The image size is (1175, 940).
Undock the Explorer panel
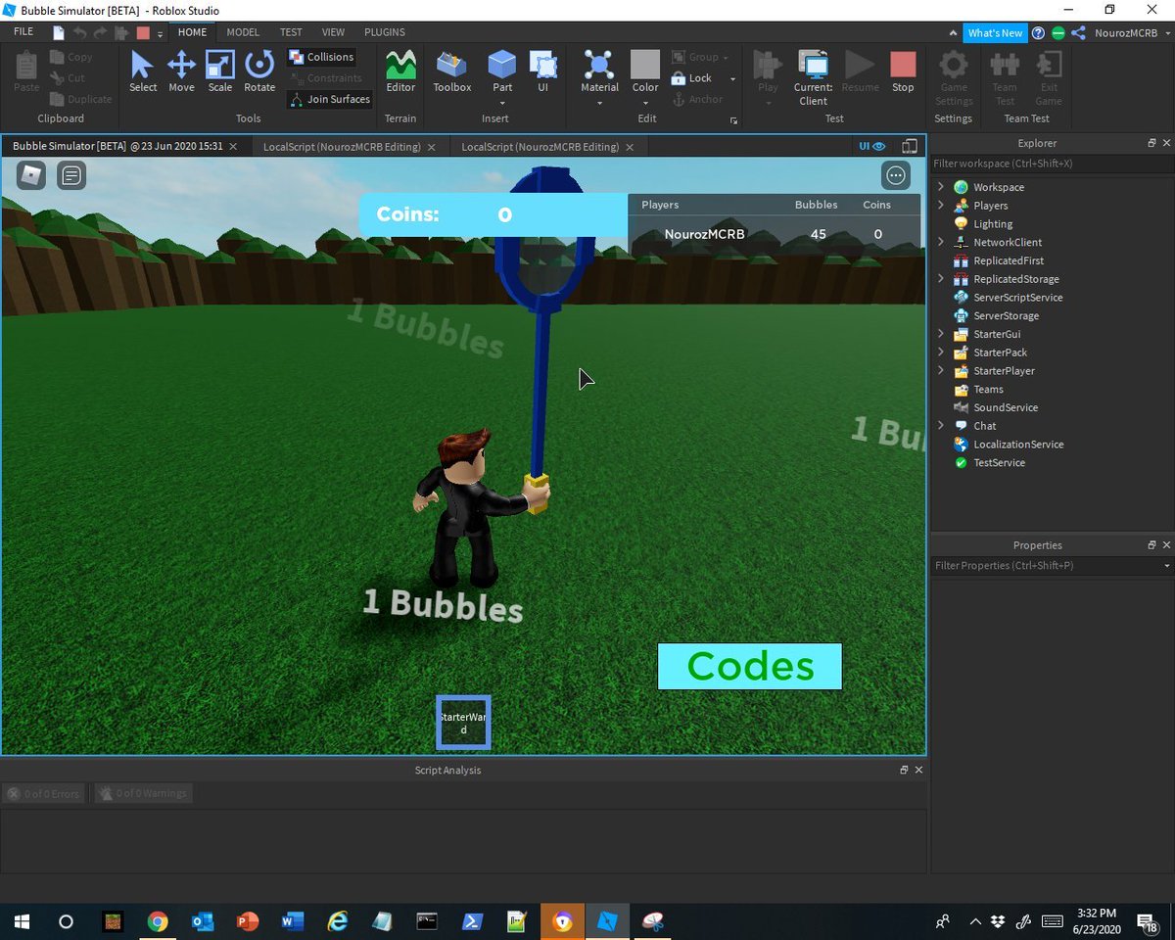pos(1151,143)
